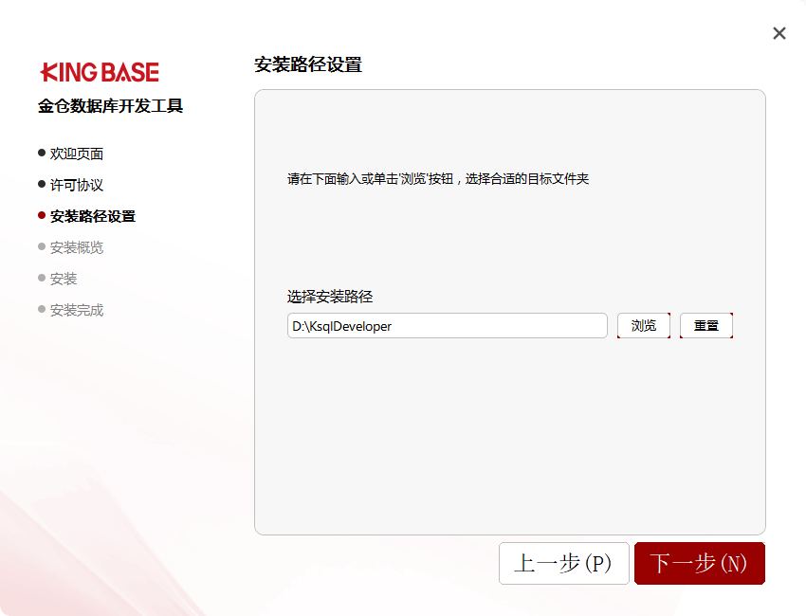Viewport: 806px width, 616px height.
Task: Click the red bullet beside 安装路径设置
Action: [42, 215]
